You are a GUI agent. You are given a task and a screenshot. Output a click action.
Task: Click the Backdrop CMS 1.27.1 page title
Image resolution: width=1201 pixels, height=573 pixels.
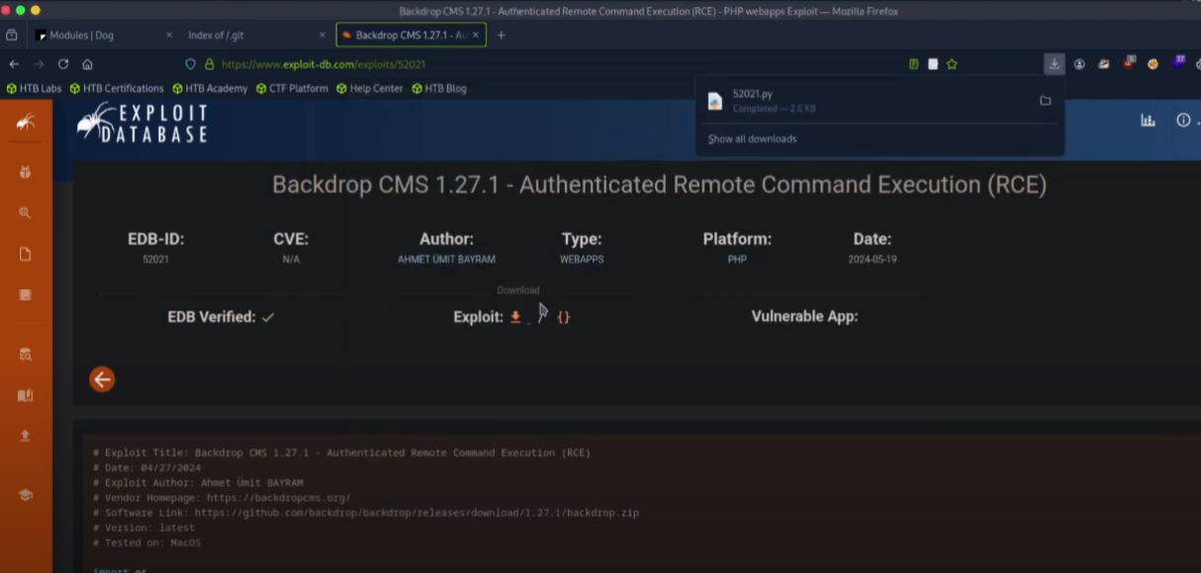pyautogui.click(x=659, y=185)
